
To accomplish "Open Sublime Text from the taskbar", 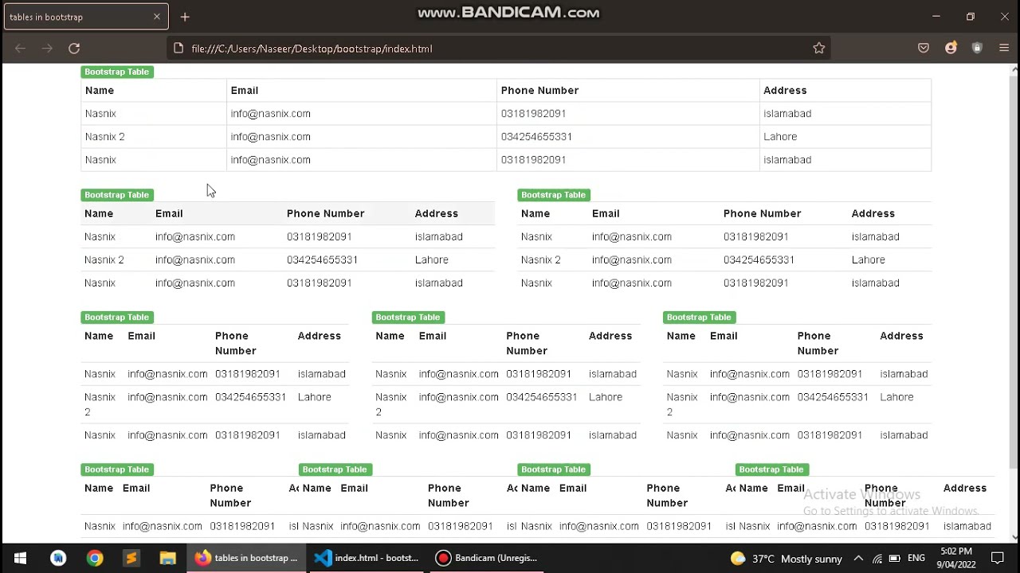I will click(x=131, y=558).
